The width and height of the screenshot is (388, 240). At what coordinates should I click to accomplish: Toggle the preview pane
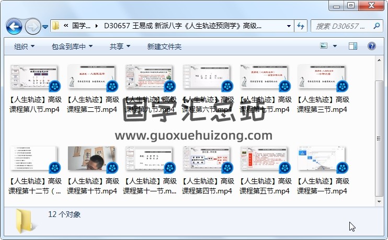click(353, 46)
